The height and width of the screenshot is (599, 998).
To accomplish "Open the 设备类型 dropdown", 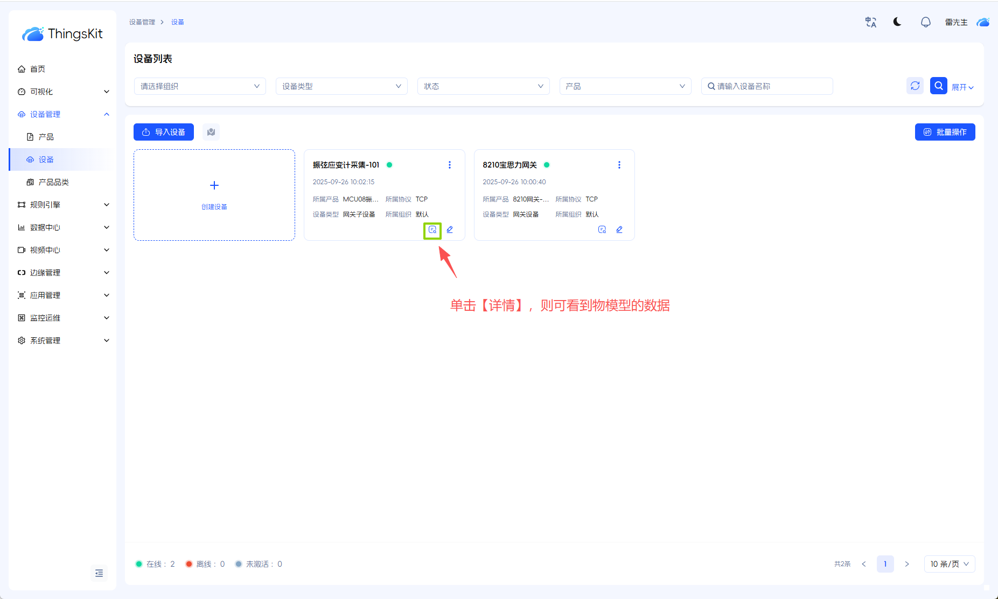I will pos(341,86).
